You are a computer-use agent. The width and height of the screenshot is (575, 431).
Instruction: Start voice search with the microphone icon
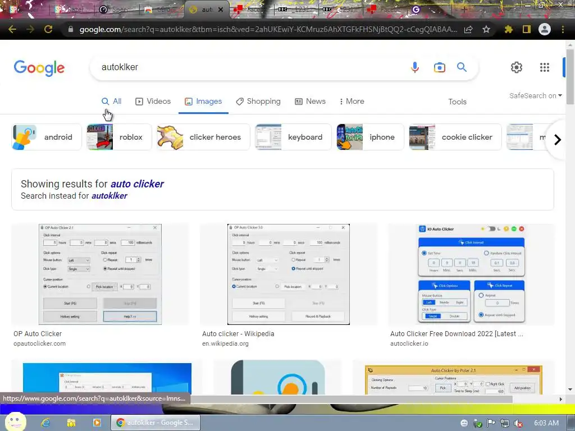pos(415,67)
